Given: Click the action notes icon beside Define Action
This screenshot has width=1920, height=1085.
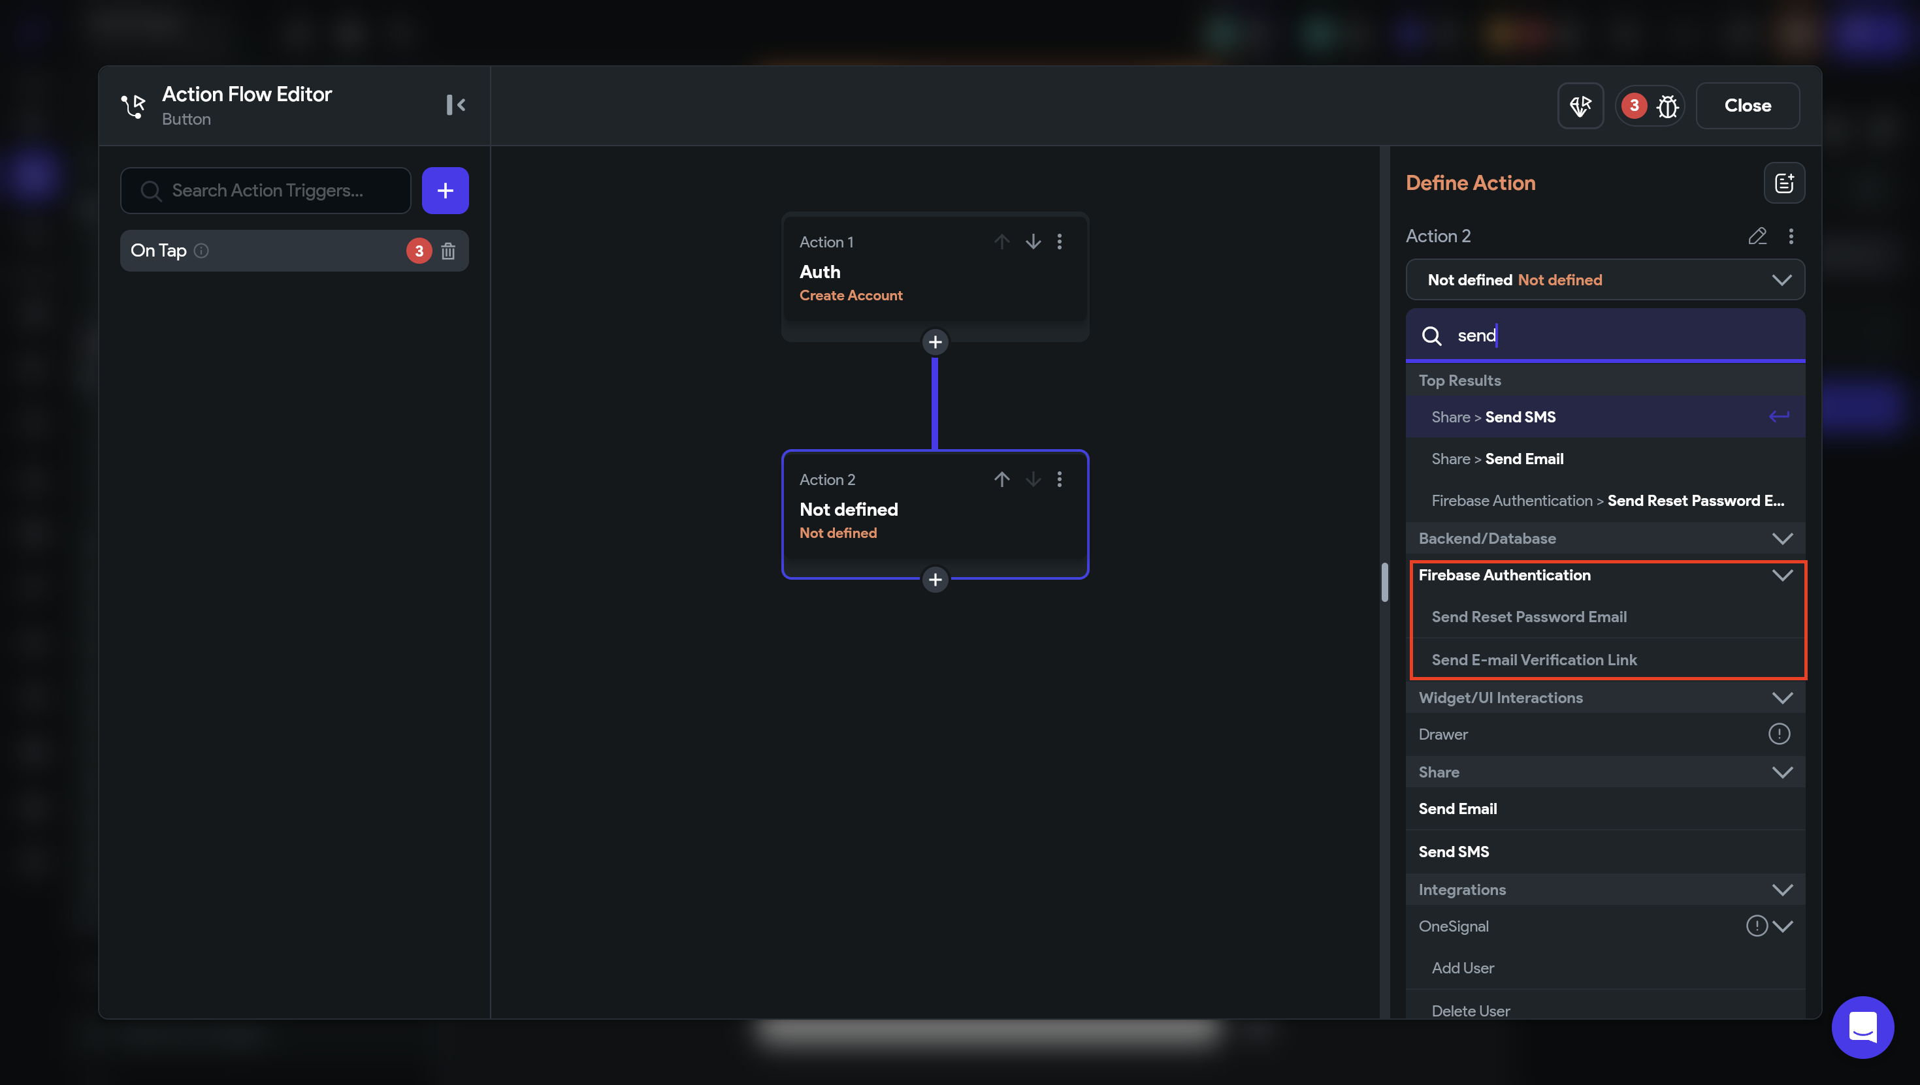Looking at the screenshot, I should click(x=1783, y=183).
